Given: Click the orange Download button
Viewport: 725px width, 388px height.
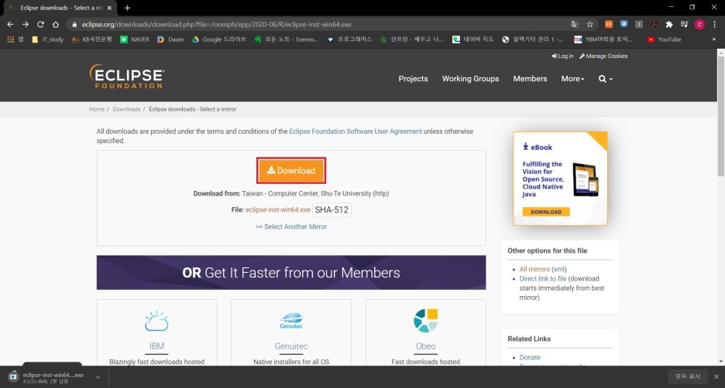Looking at the screenshot, I should click(291, 170).
